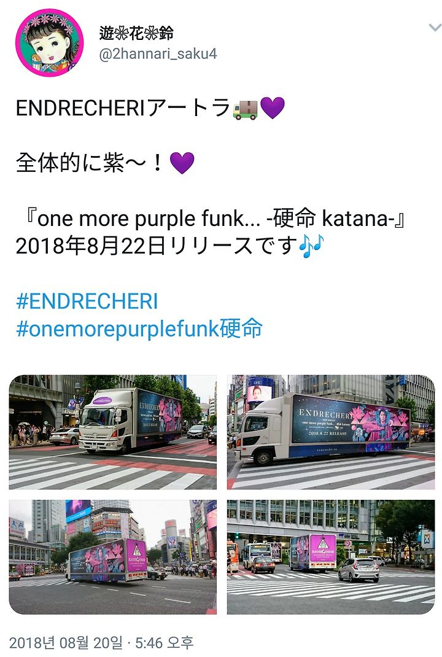
Task: Open the profile avatar of 遊花鈴
Action: (x=50, y=43)
